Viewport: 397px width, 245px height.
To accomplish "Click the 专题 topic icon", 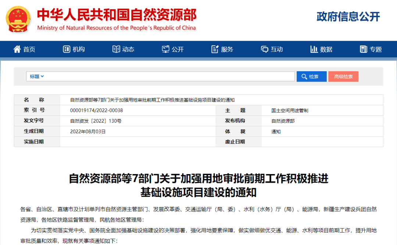I will 364,49.
